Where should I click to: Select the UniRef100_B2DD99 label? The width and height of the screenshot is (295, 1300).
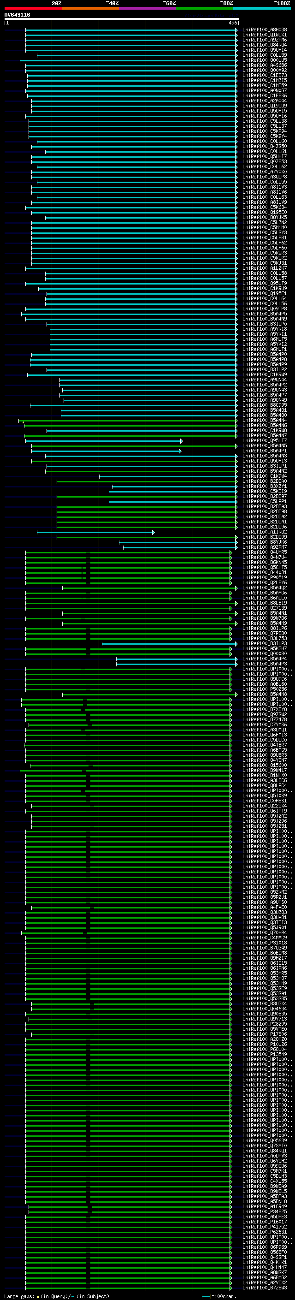coord(264,537)
